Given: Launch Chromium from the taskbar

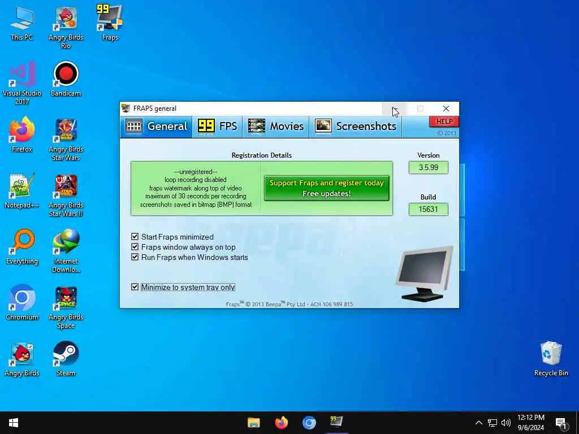Looking at the screenshot, I should 309,423.
